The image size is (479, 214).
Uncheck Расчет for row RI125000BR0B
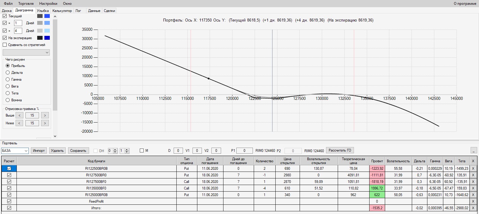(x=9, y=195)
